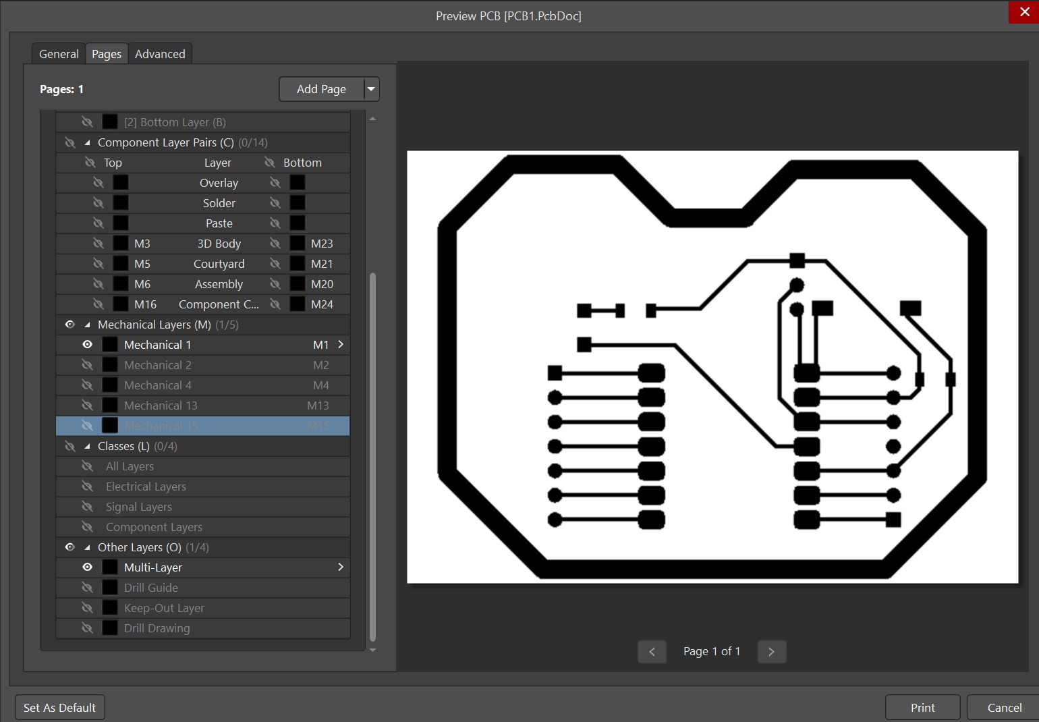The image size is (1039, 722).
Task: Show the M23 3D Body layer
Action: click(x=275, y=244)
